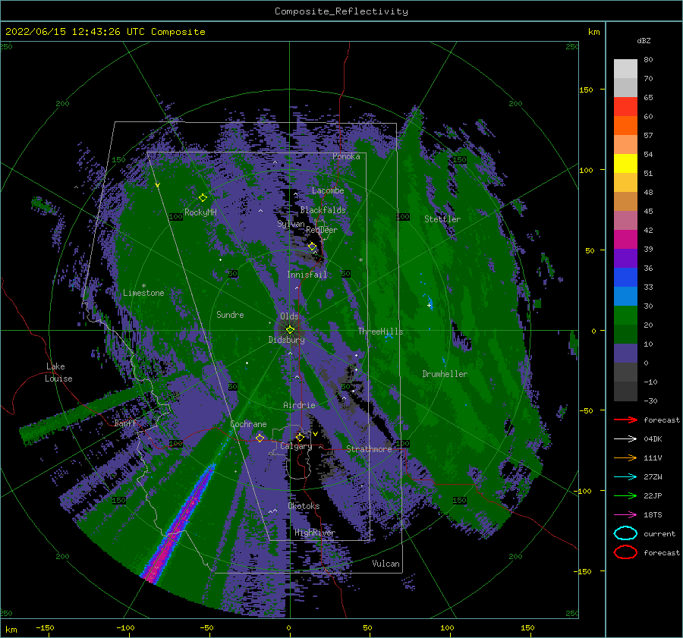The image size is (683, 638).
Task: Click the blue echo cell north of ThreeHills
Action: coord(430,301)
